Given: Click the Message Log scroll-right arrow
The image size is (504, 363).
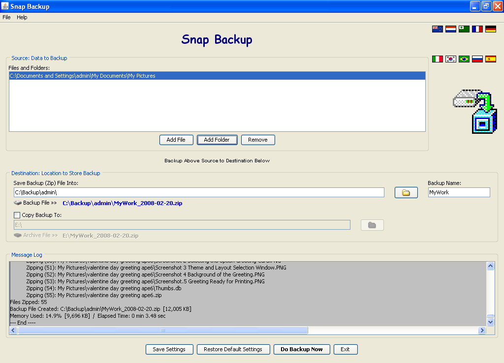Looking at the screenshot, I should tap(482, 330).
